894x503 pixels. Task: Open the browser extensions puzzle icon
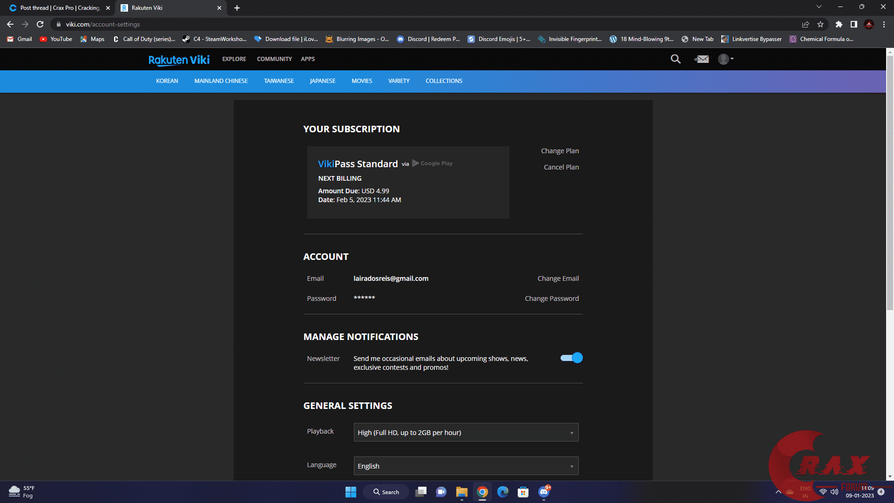[839, 24]
